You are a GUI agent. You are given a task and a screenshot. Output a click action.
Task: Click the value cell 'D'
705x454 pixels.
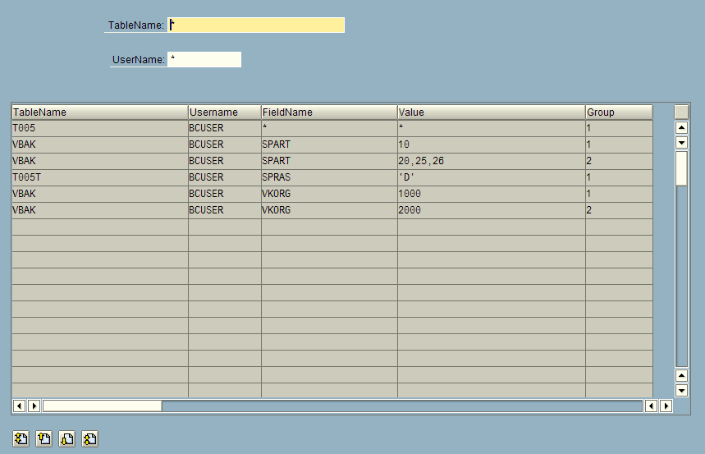point(492,177)
